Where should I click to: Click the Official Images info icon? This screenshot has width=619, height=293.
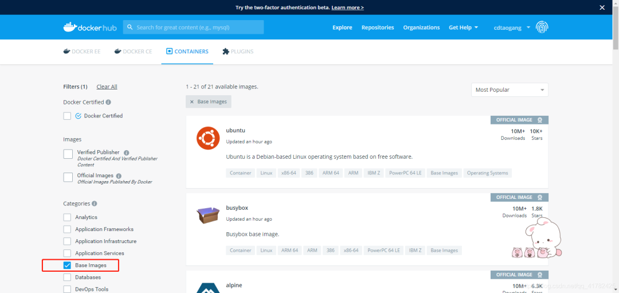click(119, 175)
